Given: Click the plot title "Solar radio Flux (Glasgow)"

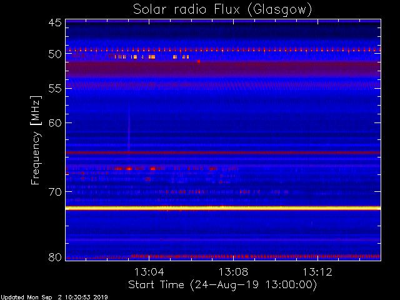Looking at the screenshot, I should 222,10.
